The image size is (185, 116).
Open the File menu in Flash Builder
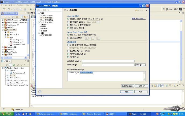click(4, 5)
